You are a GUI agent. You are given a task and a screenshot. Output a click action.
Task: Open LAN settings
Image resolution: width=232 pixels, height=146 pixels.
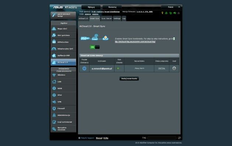[x=63, y=81]
